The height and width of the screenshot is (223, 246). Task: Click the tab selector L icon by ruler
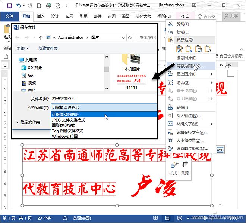(5, 65)
